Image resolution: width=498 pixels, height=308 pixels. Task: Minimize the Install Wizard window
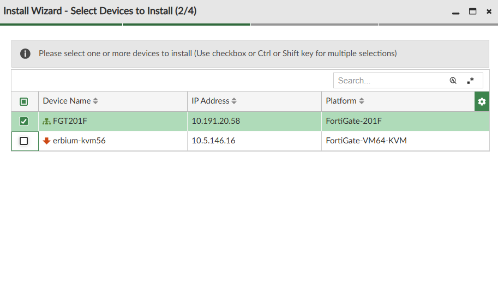click(455, 11)
